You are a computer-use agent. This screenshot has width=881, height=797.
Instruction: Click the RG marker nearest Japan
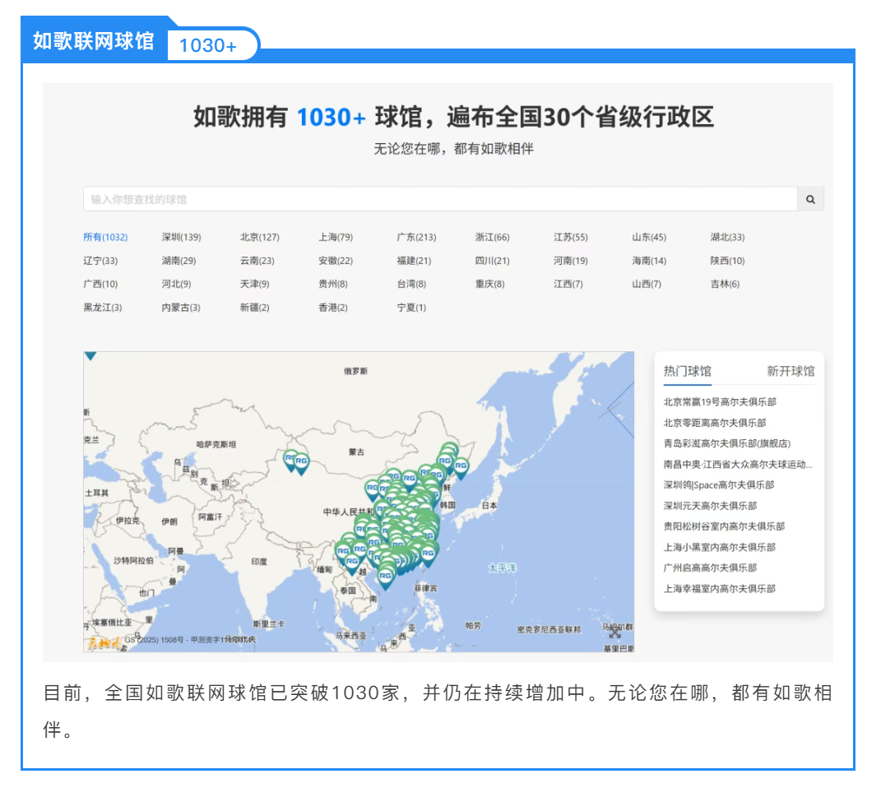pos(461,467)
